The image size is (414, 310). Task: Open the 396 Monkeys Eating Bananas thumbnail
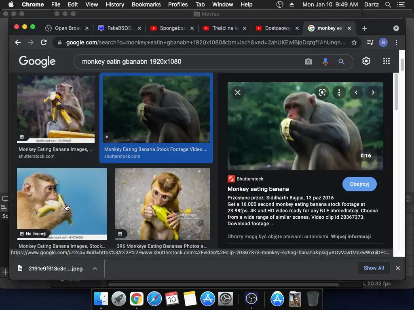coord(163,203)
